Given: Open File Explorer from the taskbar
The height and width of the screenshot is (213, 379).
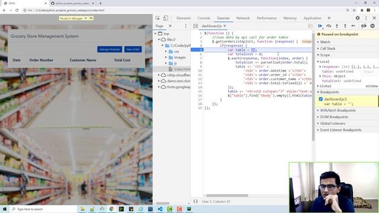Looking at the screenshot, I should [82, 209].
